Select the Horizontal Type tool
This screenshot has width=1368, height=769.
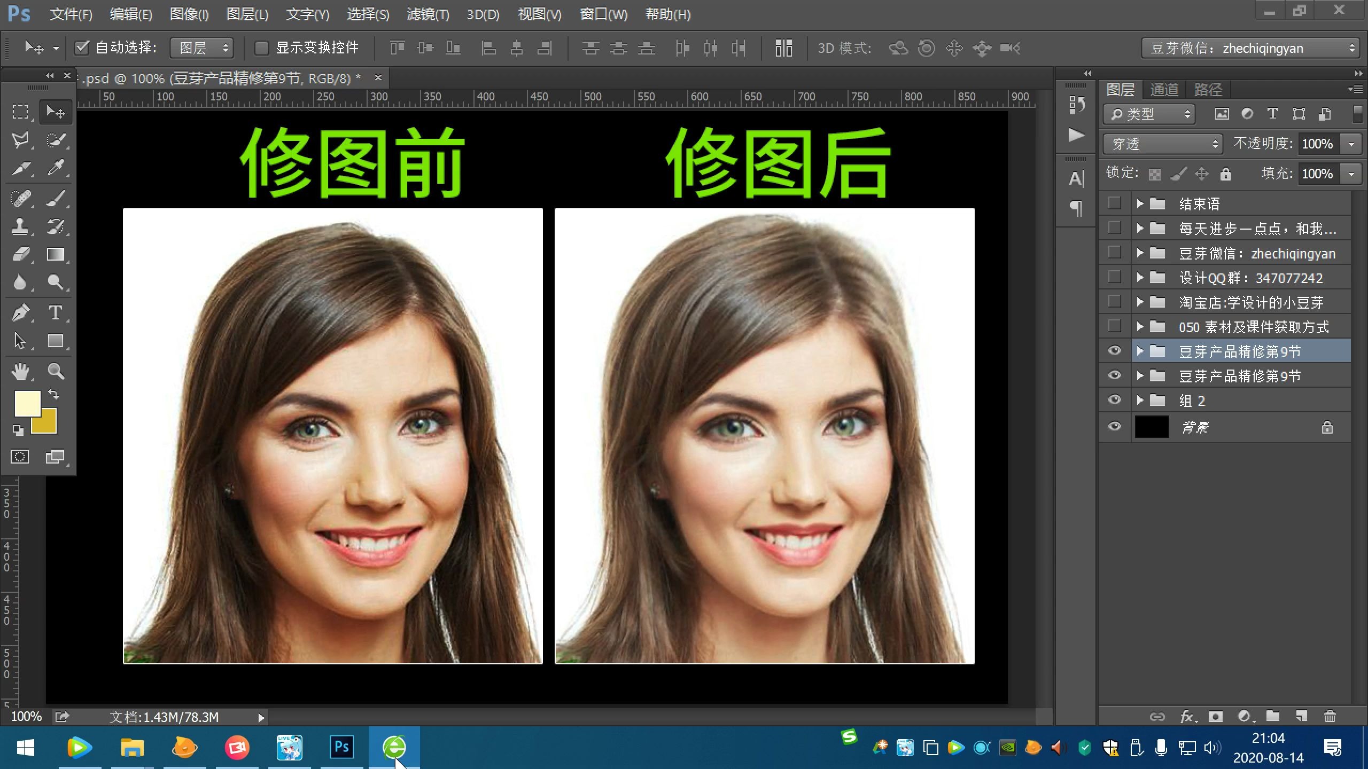[x=55, y=312]
